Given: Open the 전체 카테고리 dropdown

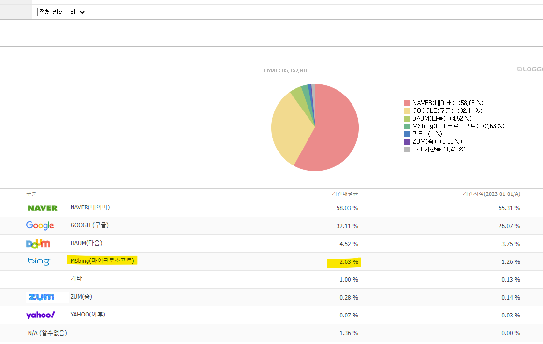Looking at the screenshot, I should [62, 12].
